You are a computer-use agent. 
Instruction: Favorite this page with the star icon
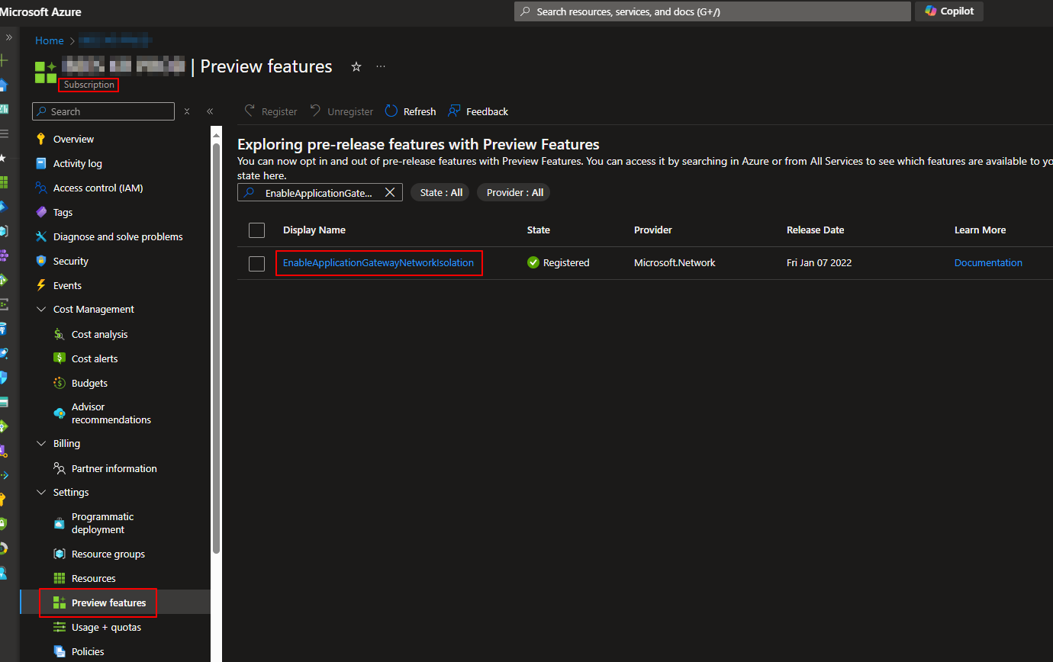[x=356, y=67]
